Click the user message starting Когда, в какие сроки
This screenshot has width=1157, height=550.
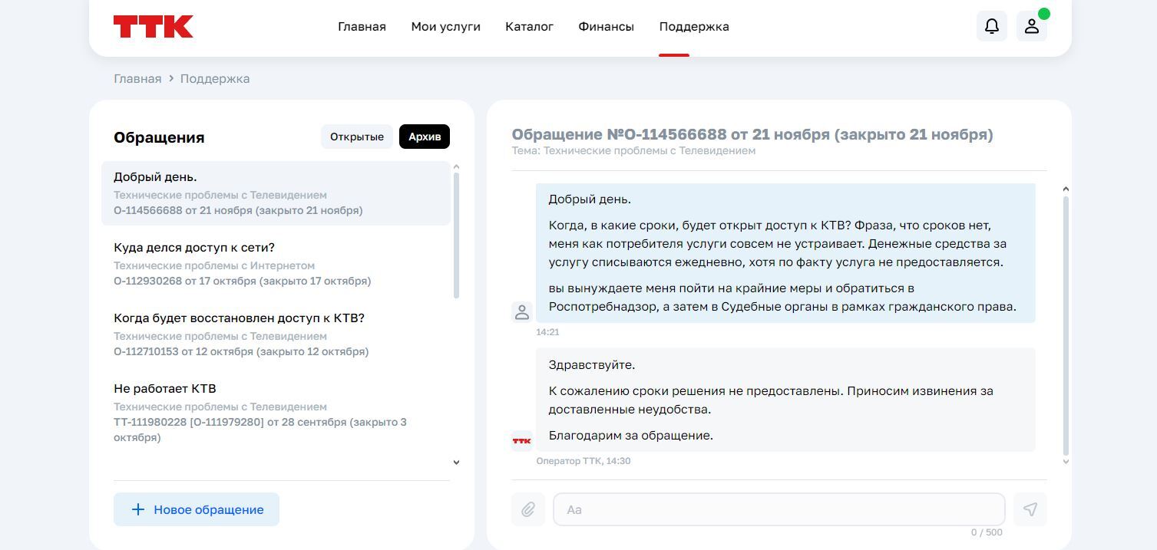777,244
